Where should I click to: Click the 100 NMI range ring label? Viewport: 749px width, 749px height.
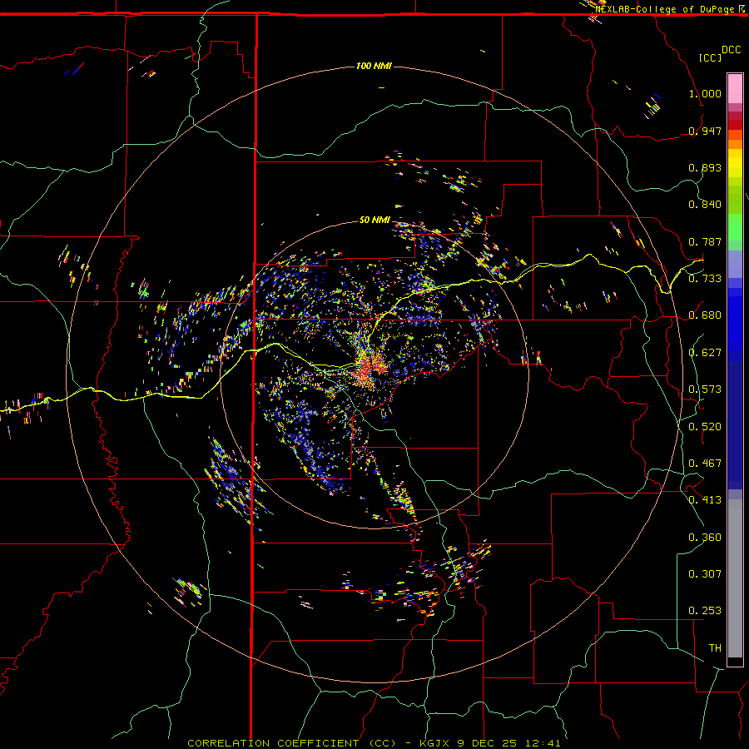pyautogui.click(x=374, y=66)
